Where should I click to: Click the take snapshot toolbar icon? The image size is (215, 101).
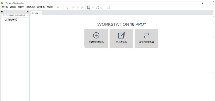tap(73, 7)
